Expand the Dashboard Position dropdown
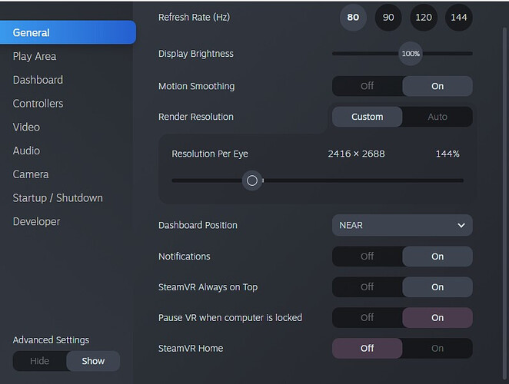Screen dimensions: 509x384 [x=402, y=225]
